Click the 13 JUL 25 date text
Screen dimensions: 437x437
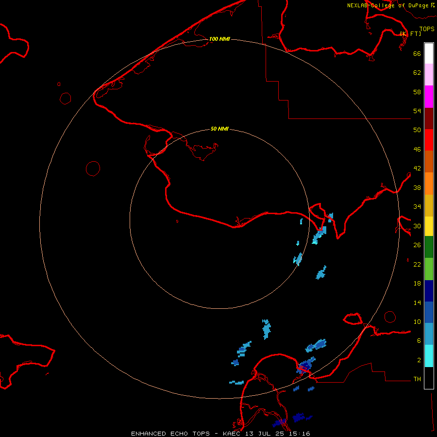(265, 434)
